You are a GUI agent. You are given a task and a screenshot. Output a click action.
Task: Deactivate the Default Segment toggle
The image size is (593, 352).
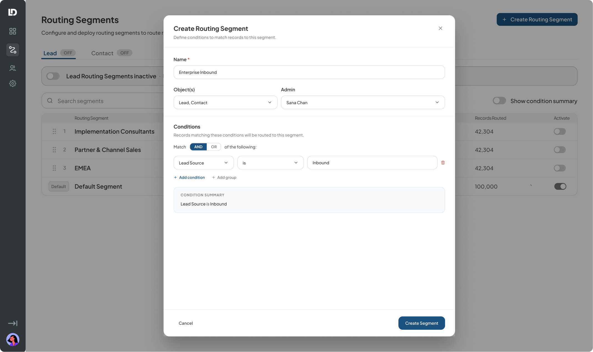point(560,186)
